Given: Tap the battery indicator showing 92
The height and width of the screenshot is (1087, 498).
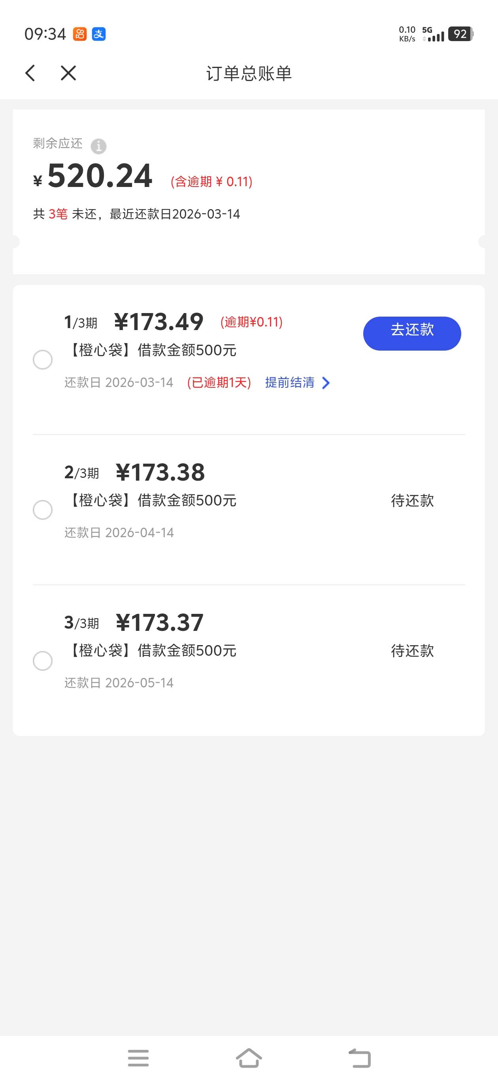Looking at the screenshot, I should tap(460, 34).
